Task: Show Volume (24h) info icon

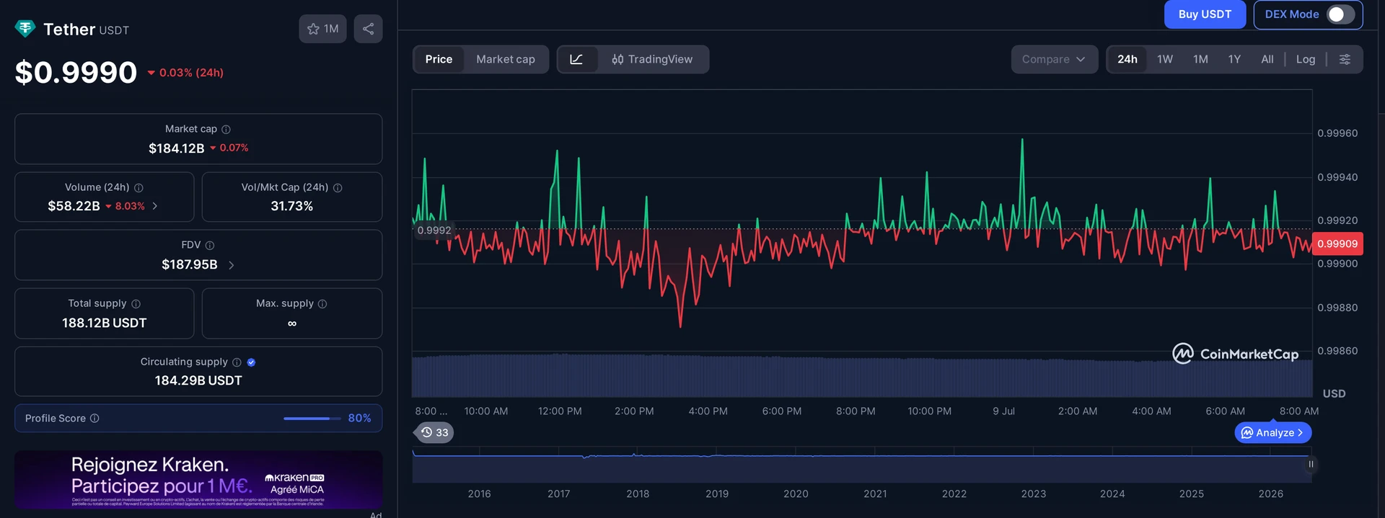Action: (x=138, y=187)
